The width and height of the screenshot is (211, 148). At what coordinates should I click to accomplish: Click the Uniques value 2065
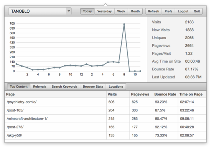189,38
